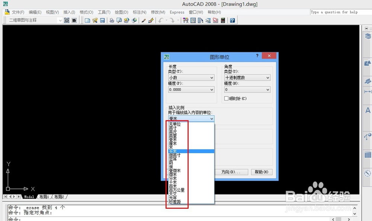Click the Help question mark toolbar icon
Image resolution: width=372 pixels, height=221 pixels.
[232, 20]
